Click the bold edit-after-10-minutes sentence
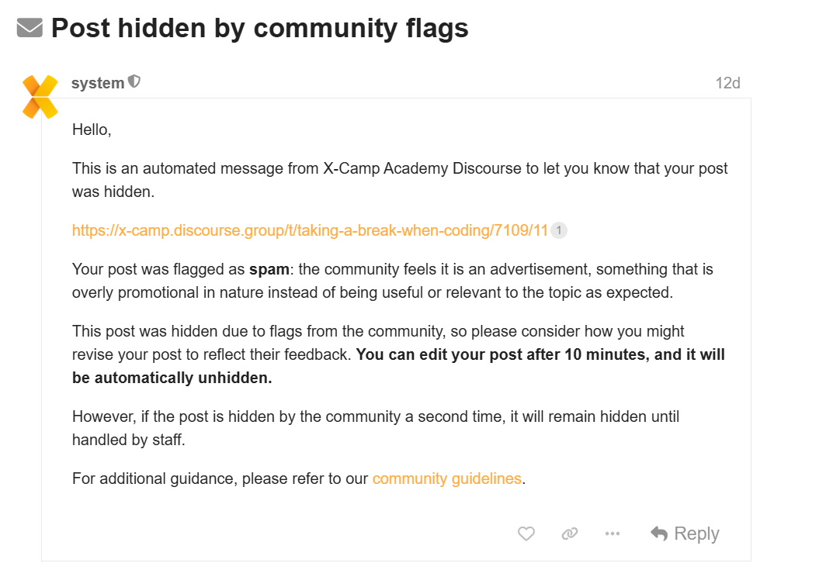Image resolution: width=833 pixels, height=570 pixels. tap(398, 366)
